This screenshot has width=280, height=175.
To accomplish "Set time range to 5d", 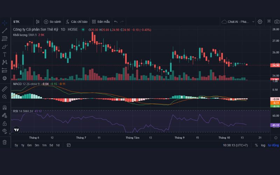I will coord(51,145).
